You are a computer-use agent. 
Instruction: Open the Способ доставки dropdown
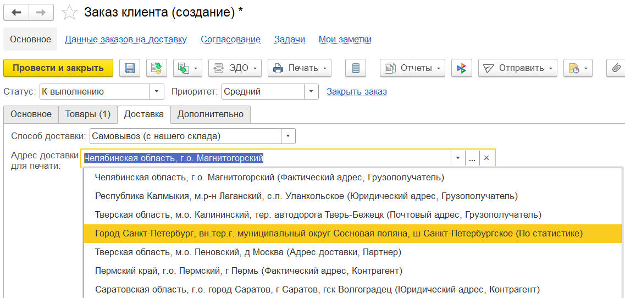coord(289,136)
